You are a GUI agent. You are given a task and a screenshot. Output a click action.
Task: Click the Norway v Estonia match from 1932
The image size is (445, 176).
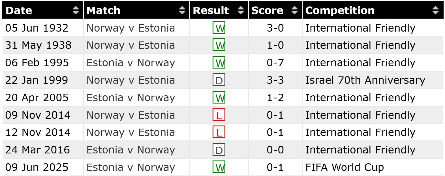click(x=131, y=28)
